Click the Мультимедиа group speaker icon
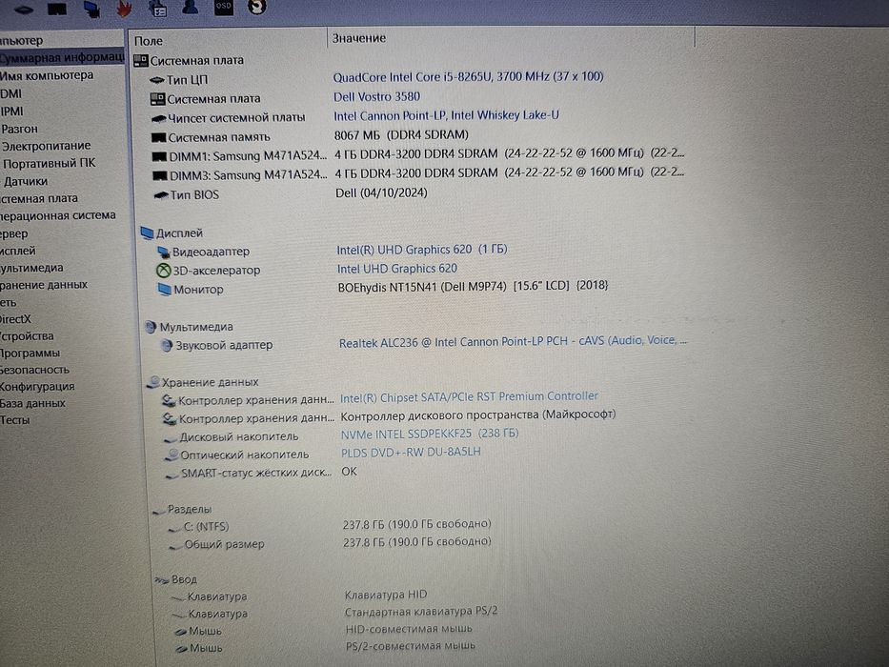 [x=151, y=327]
